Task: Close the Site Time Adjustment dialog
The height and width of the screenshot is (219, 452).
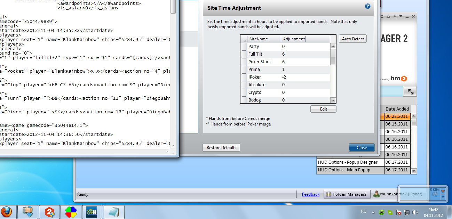Action: click(362, 147)
